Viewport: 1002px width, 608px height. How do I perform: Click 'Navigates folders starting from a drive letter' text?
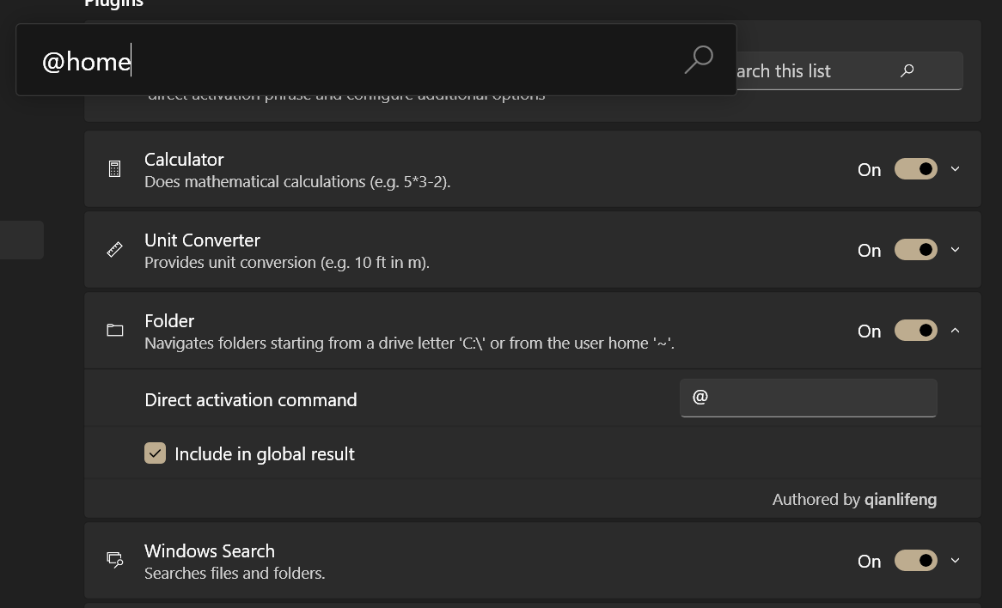[x=409, y=343]
